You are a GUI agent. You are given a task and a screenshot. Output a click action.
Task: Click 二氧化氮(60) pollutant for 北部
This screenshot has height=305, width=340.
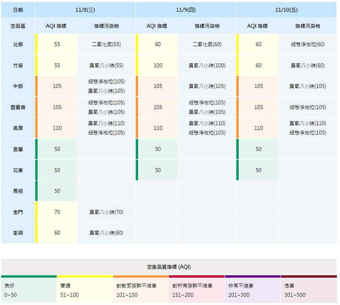(x=207, y=44)
